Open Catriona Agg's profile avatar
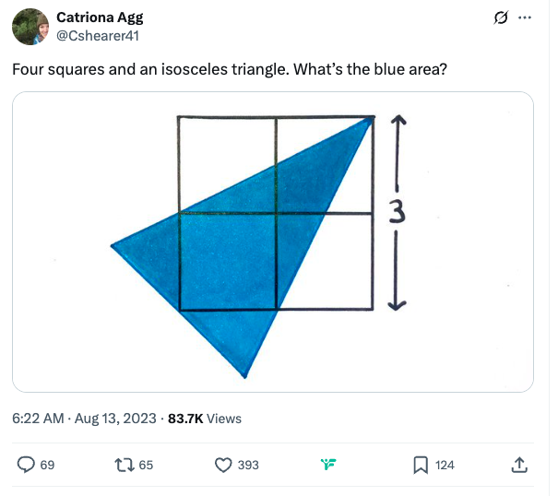This screenshot has height=496, width=558. coord(30,27)
